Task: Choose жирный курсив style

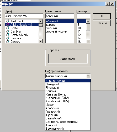Action: (60, 31)
